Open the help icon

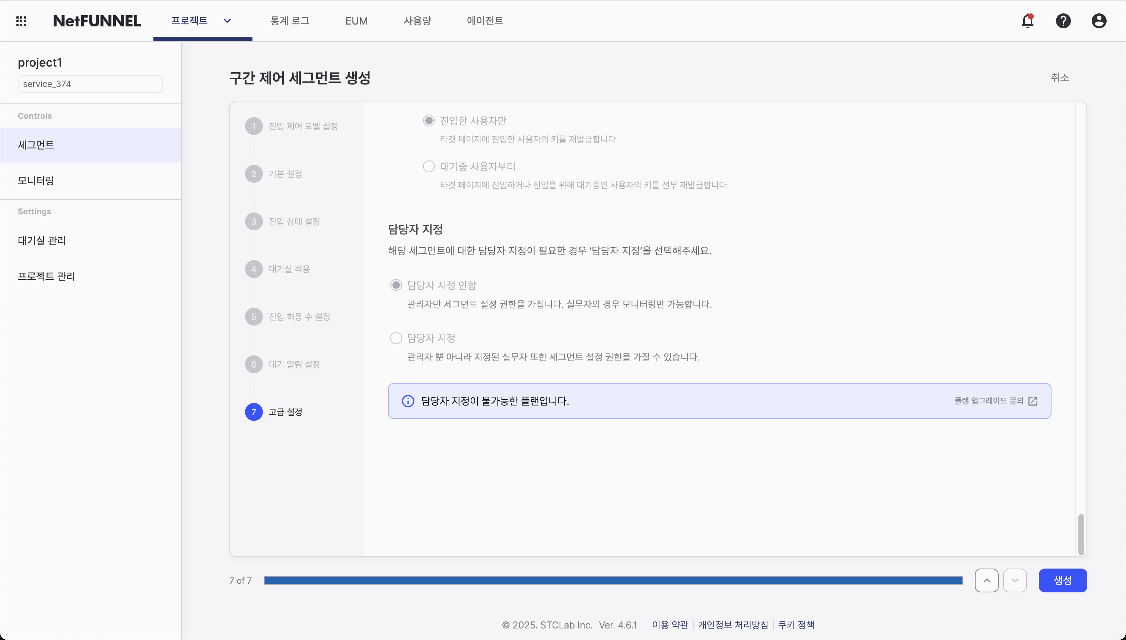coord(1063,21)
